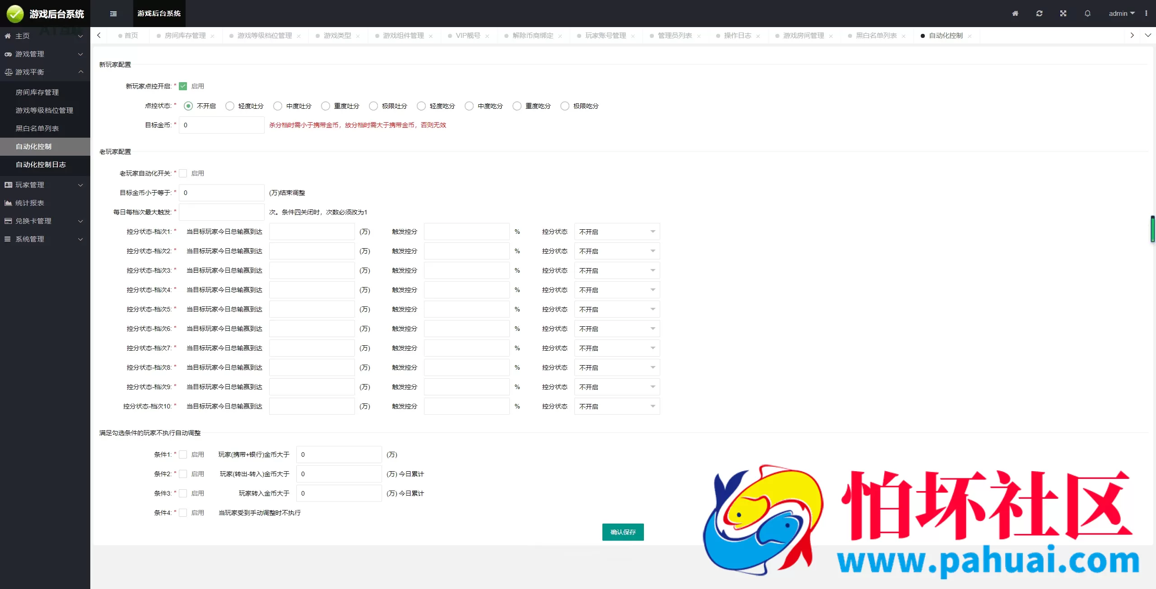Close the 解除币商绑定 tab

pyautogui.click(x=560, y=36)
